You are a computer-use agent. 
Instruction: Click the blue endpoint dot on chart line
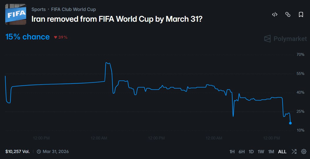[290, 123]
